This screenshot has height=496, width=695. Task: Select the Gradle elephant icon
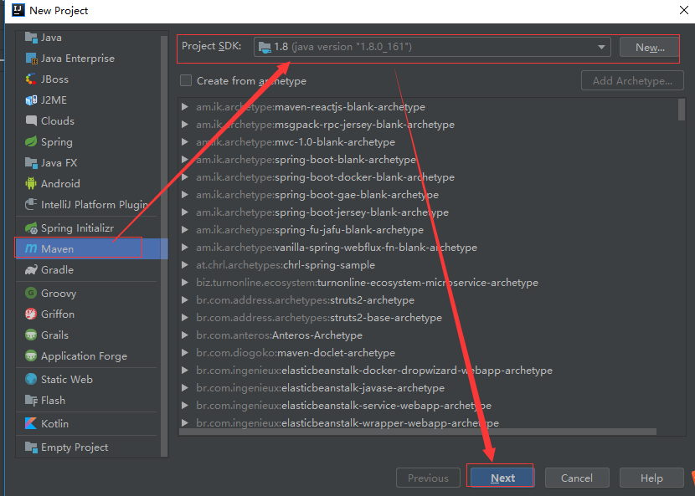pos(31,269)
